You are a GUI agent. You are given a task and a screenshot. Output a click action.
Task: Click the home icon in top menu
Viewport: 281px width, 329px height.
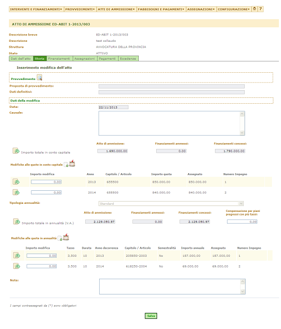pos(255,9)
